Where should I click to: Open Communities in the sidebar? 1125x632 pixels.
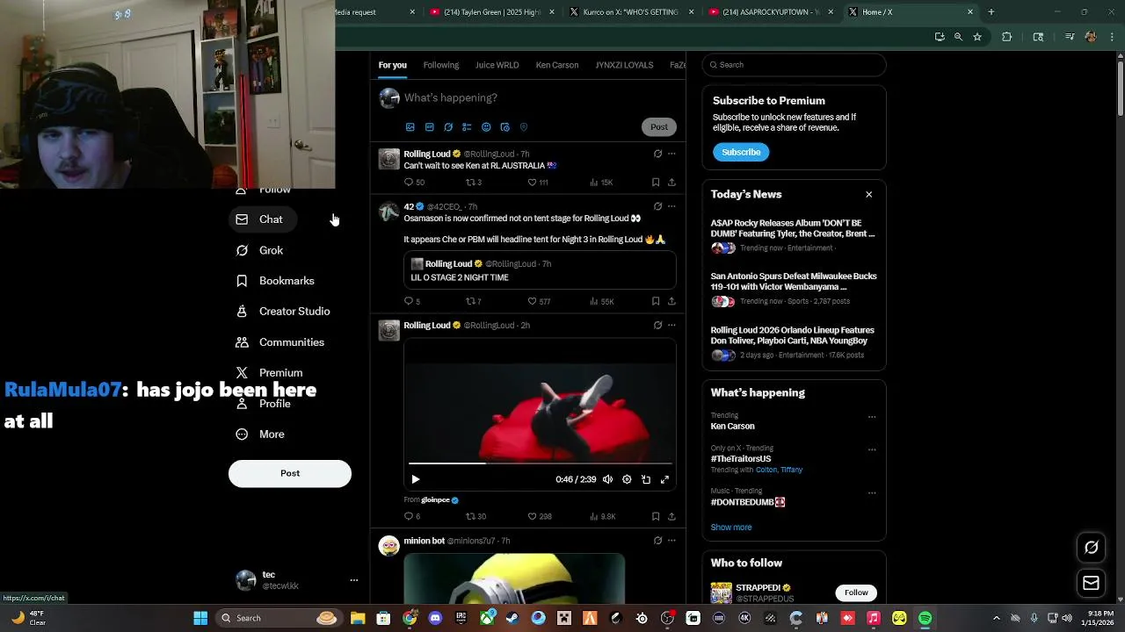pyautogui.click(x=280, y=342)
